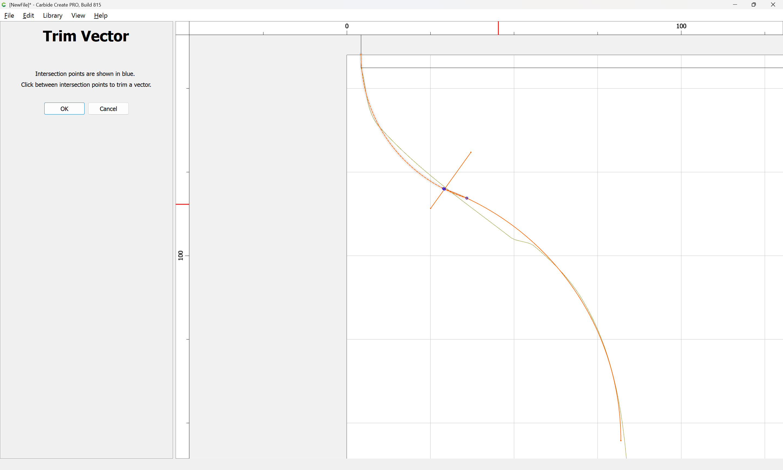Open the View menu

pyautogui.click(x=78, y=16)
